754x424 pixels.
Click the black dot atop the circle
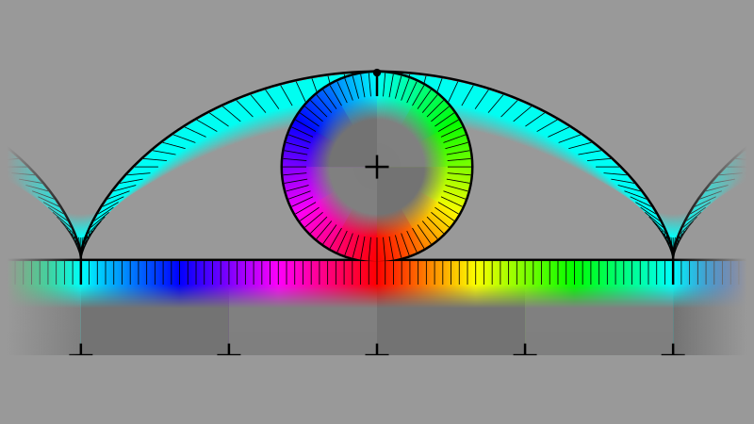point(377,73)
